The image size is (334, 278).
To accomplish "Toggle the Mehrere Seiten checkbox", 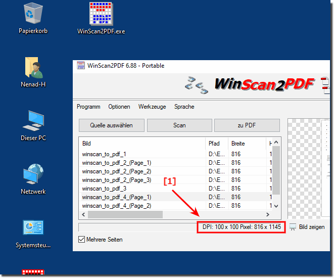I will pos(81,240).
